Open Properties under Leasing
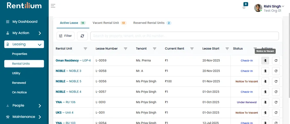Viewport: 290px width, 124px height. (x=20, y=54)
